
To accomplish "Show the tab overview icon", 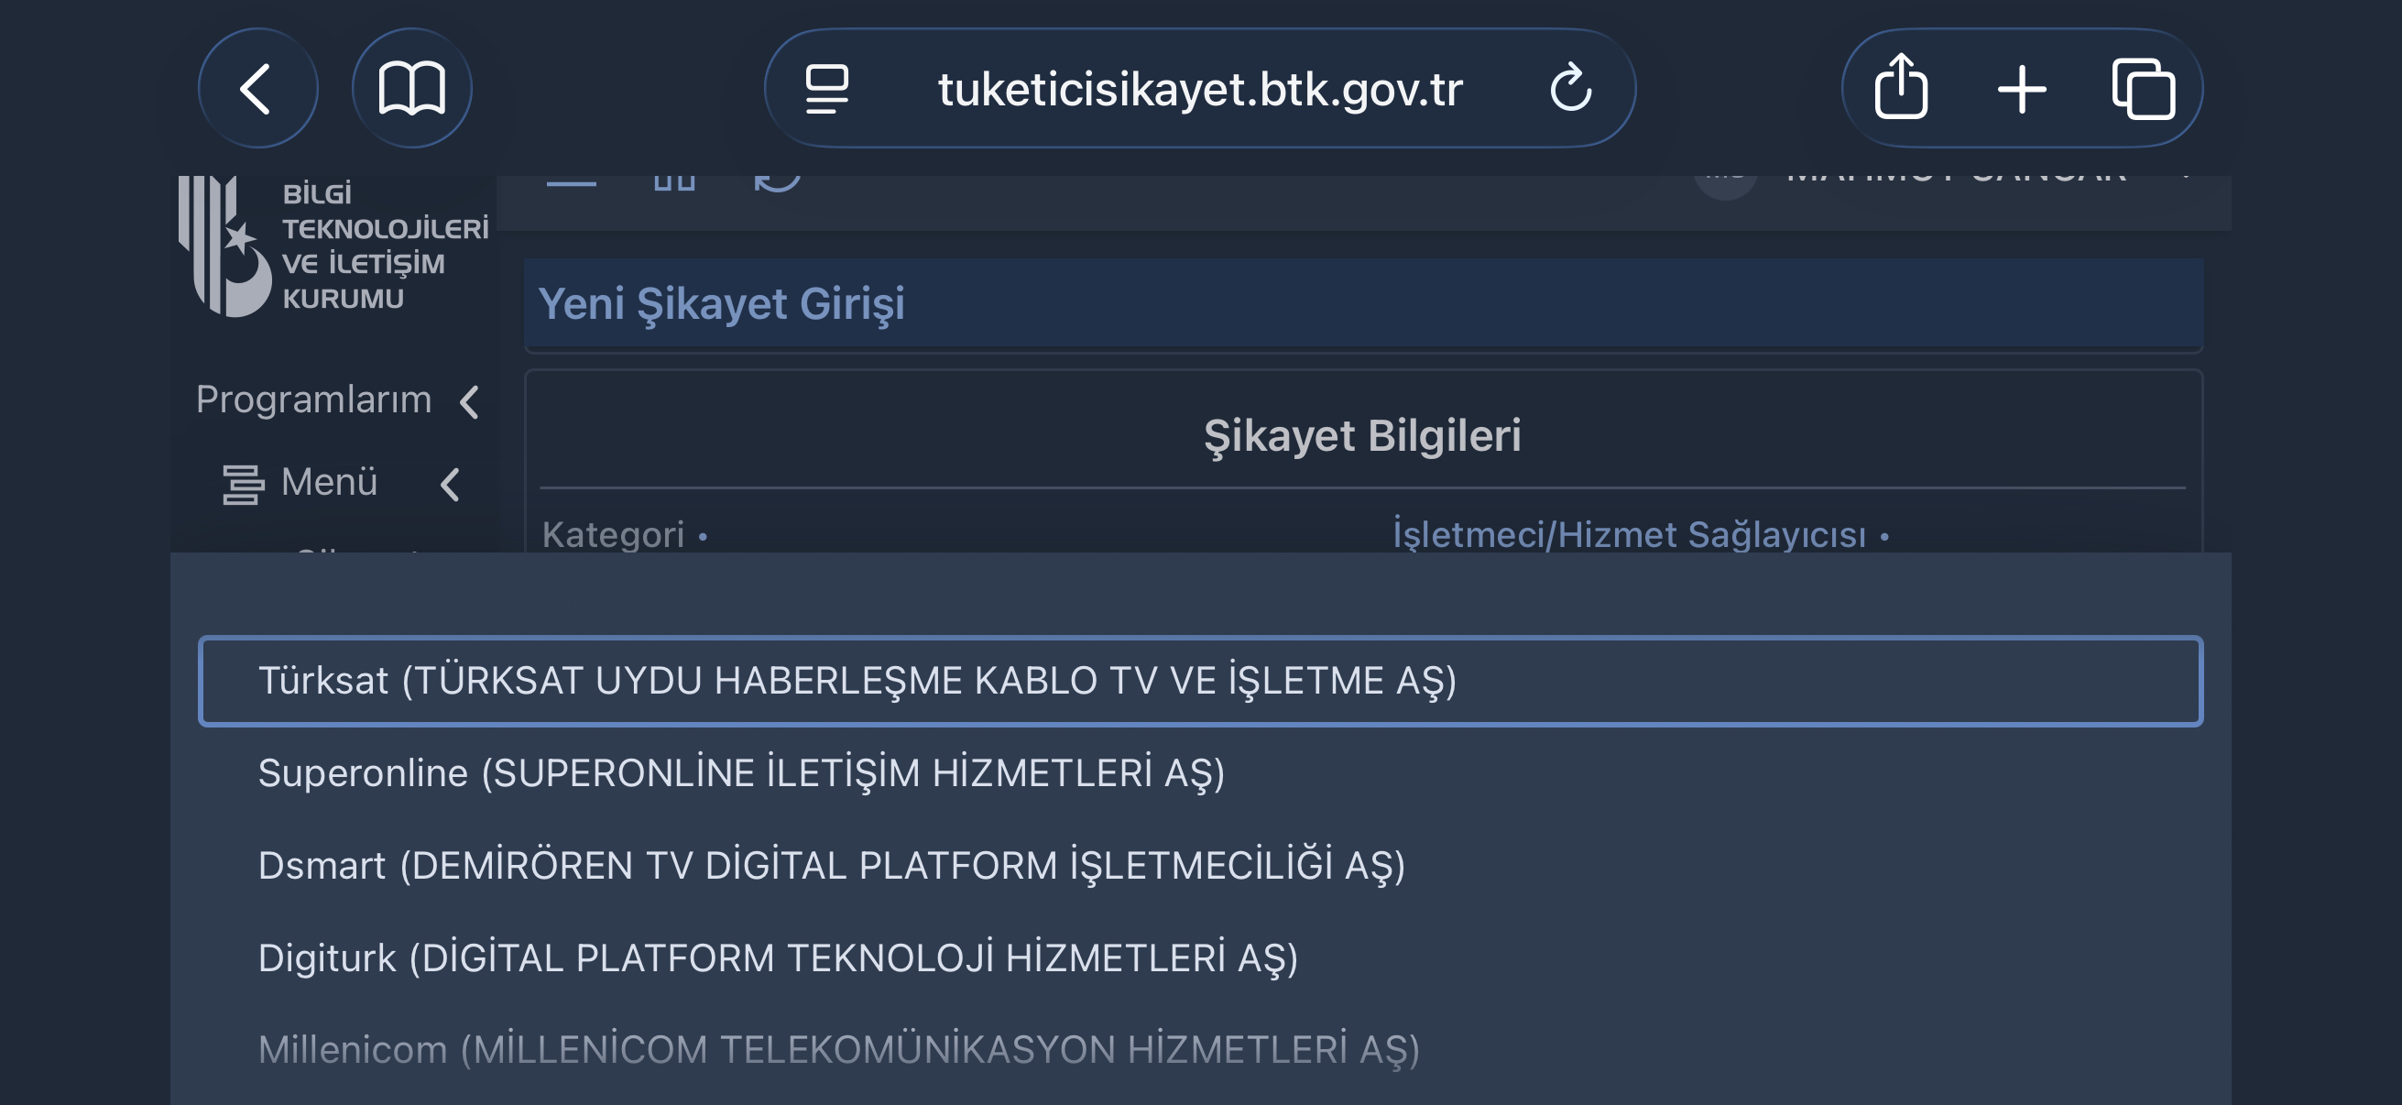I will 2143,89.
